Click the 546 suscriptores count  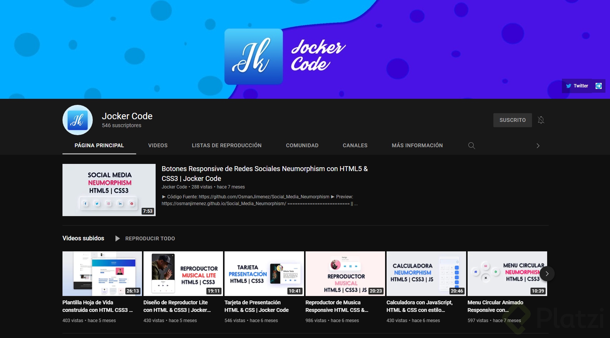click(122, 125)
